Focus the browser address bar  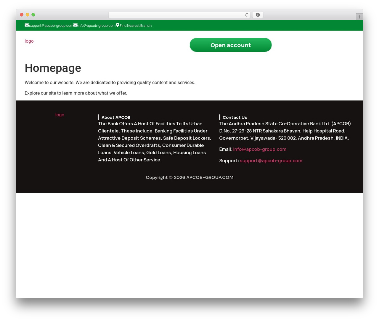179,15
